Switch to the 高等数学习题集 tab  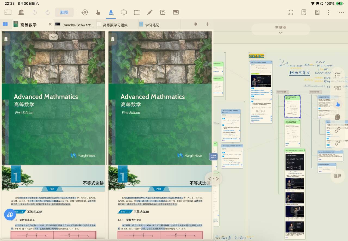point(115,25)
